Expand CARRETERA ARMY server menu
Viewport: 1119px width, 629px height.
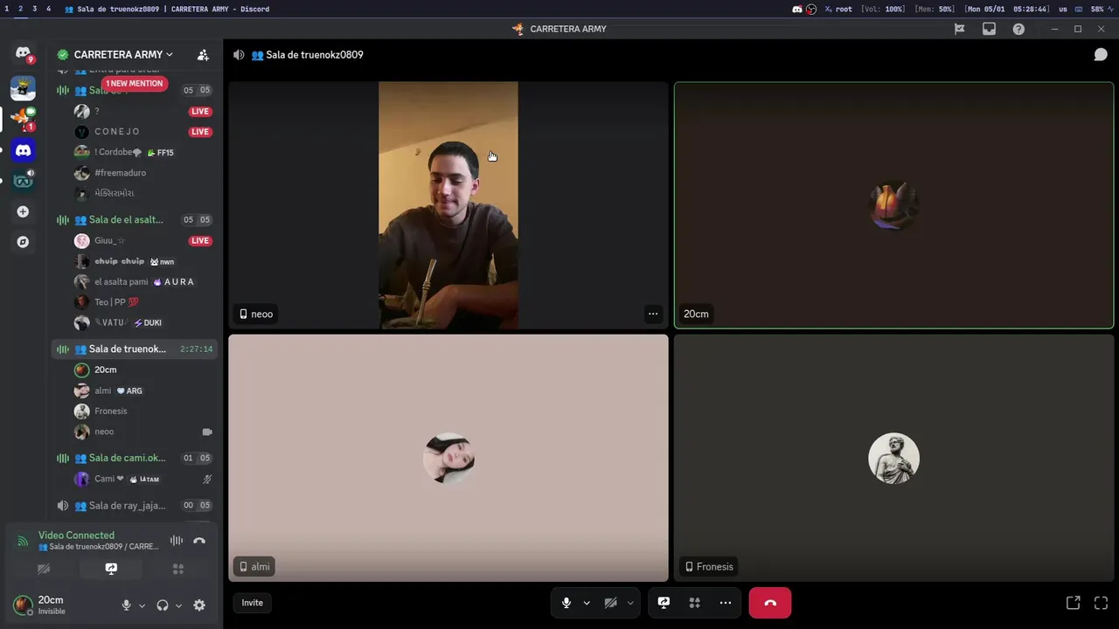tap(123, 54)
